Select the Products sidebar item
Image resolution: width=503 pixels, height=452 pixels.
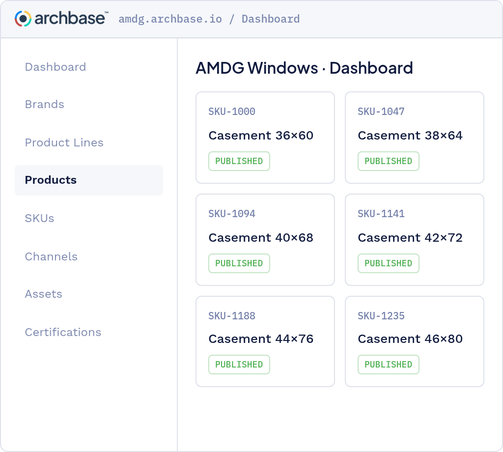89,180
